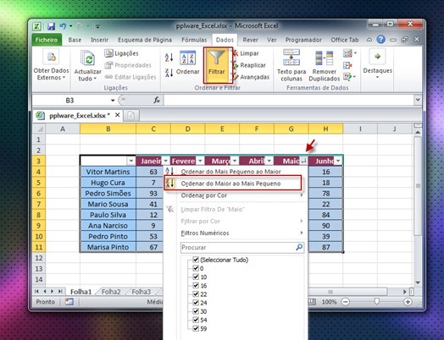Click the fx insert function icon
Screen dimensions: 444x340
[157, 100]
